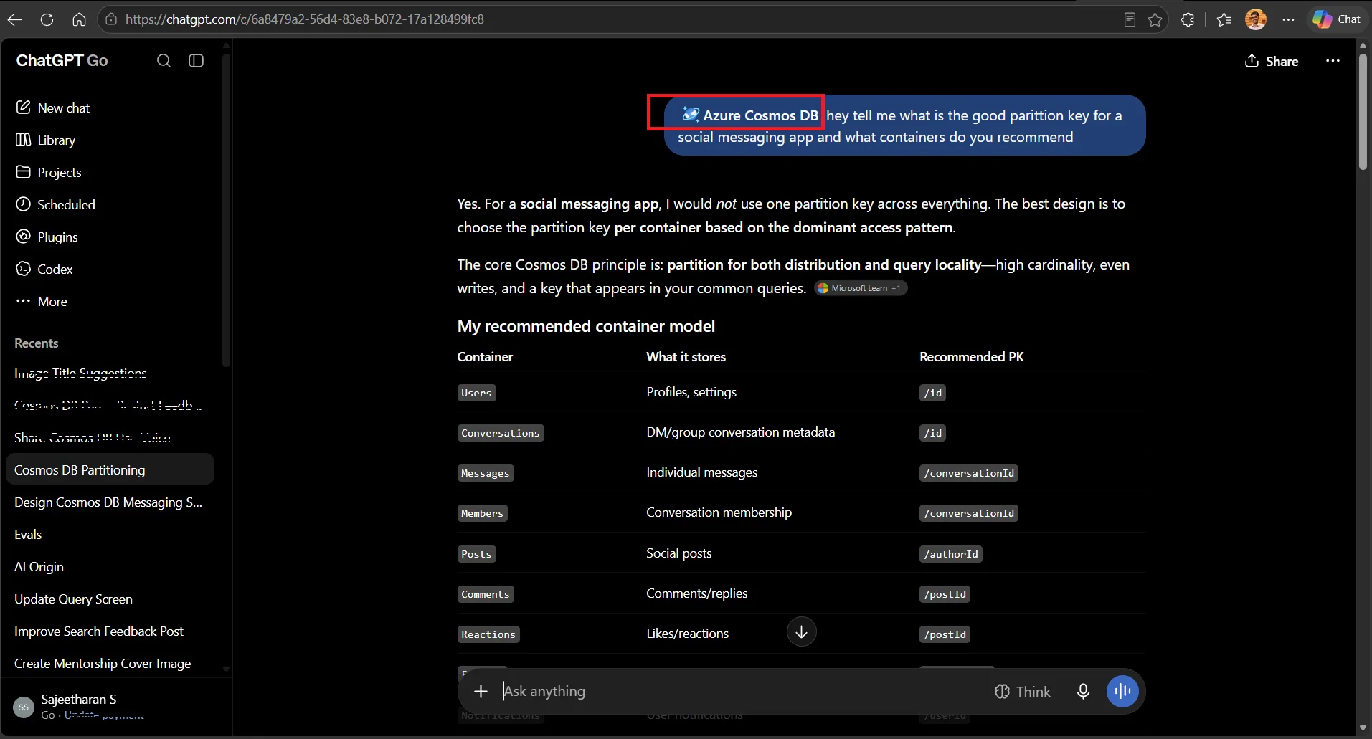
Task: Click the page vertical scrollbar
Action: (1363, 113)
